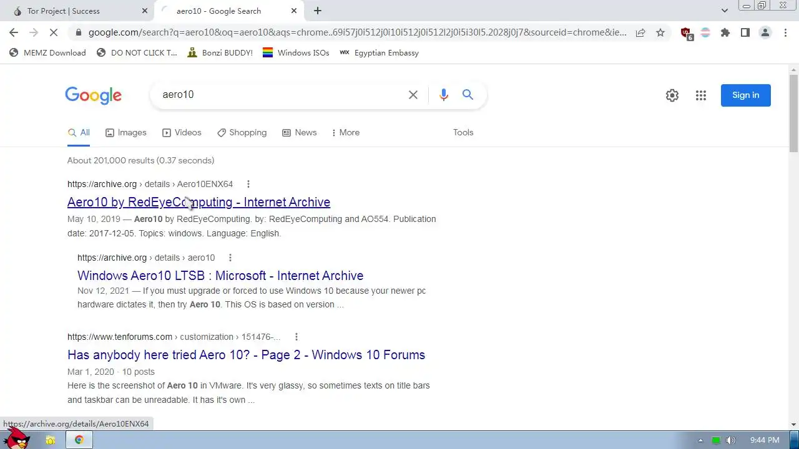Open tenforums Aero 10 thread result
Image resolution: width=799 pixels, height=449 pixels.
coord(246,355)
